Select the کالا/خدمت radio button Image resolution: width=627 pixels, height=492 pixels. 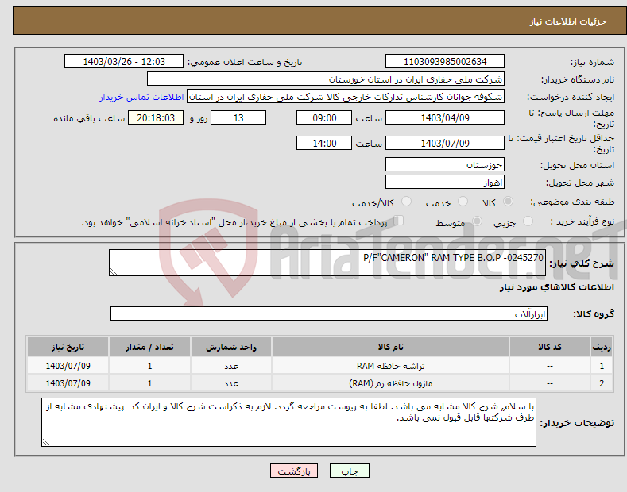tap(406, 202)
